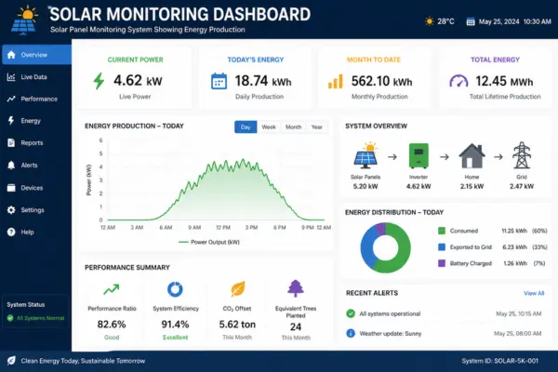Click the peak of the power output curve
558x372 pixels.
(243, 160)
